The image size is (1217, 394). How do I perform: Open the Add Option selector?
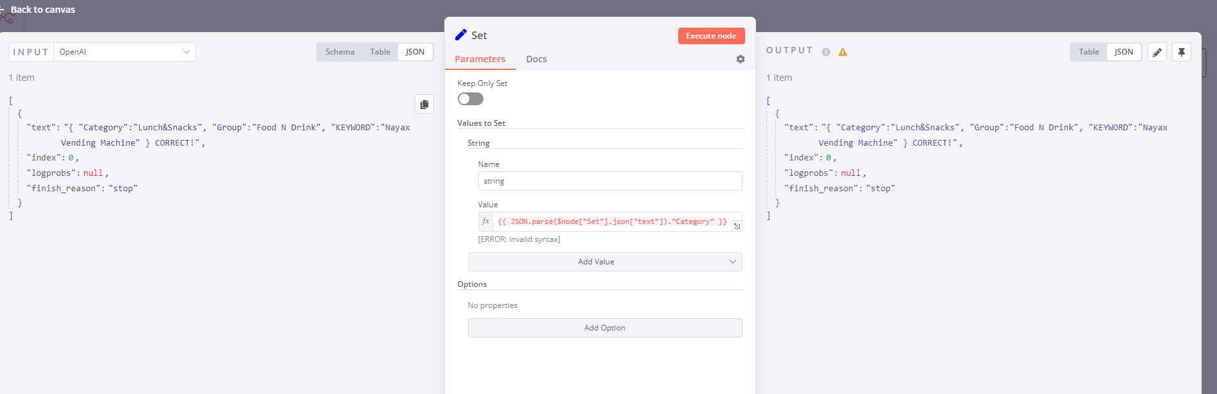[x=605, y=328]
